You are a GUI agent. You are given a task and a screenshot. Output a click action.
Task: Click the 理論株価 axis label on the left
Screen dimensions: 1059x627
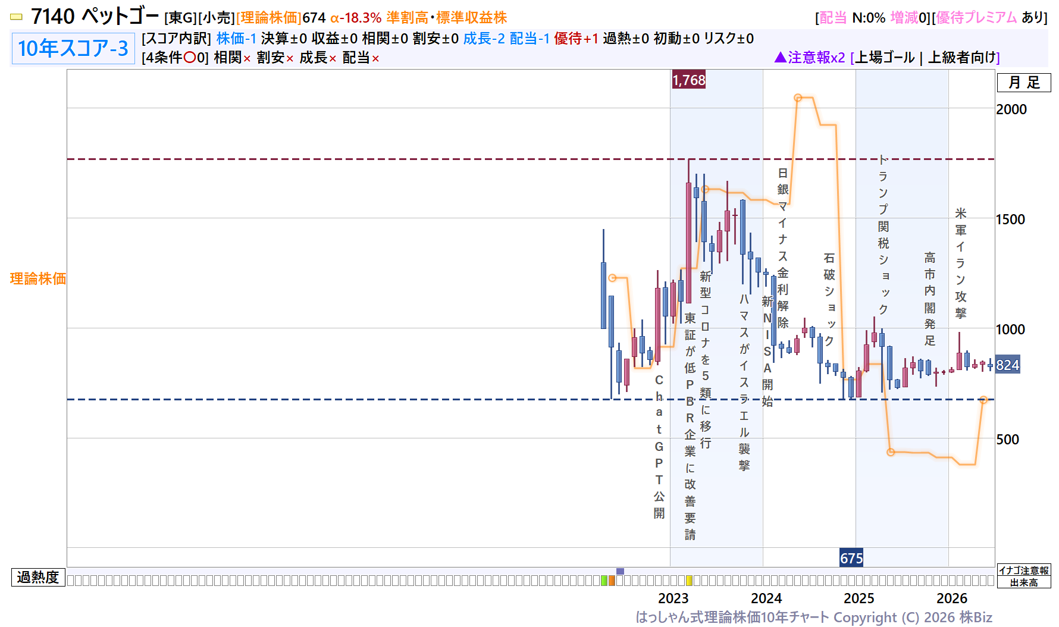pos(38,278)
